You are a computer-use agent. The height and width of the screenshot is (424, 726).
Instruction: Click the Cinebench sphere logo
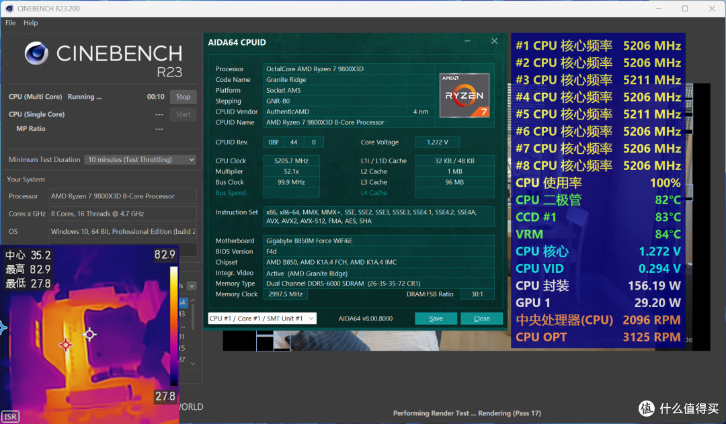(36, 53)
